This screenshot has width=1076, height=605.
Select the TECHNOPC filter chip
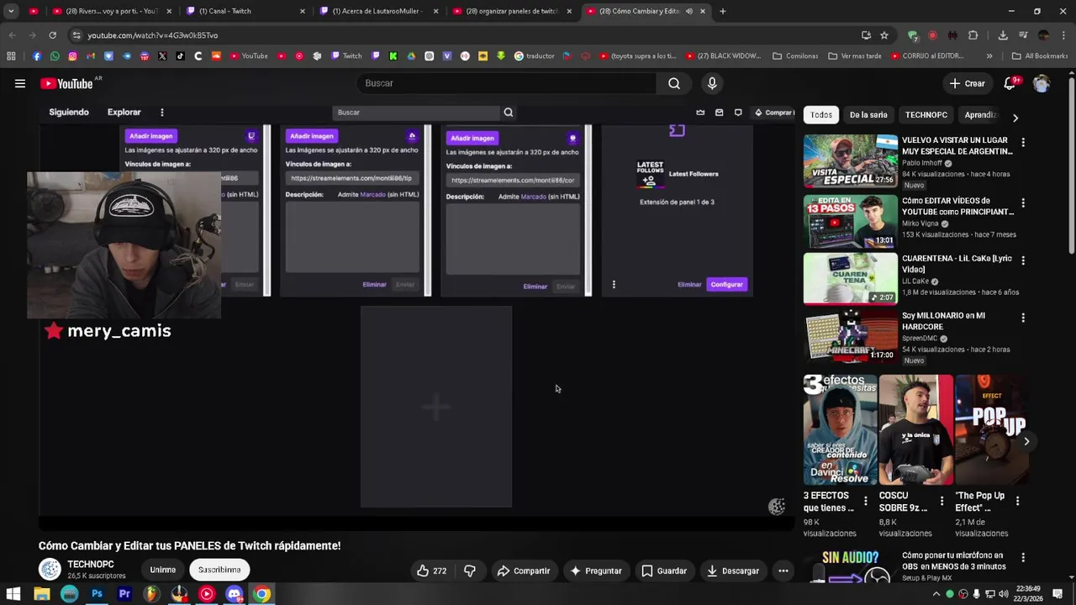point(926,115)
